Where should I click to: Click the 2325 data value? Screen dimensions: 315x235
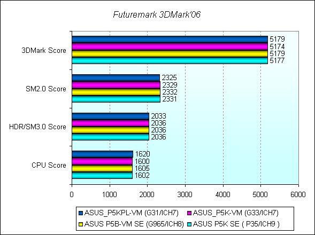click(170, 77)
